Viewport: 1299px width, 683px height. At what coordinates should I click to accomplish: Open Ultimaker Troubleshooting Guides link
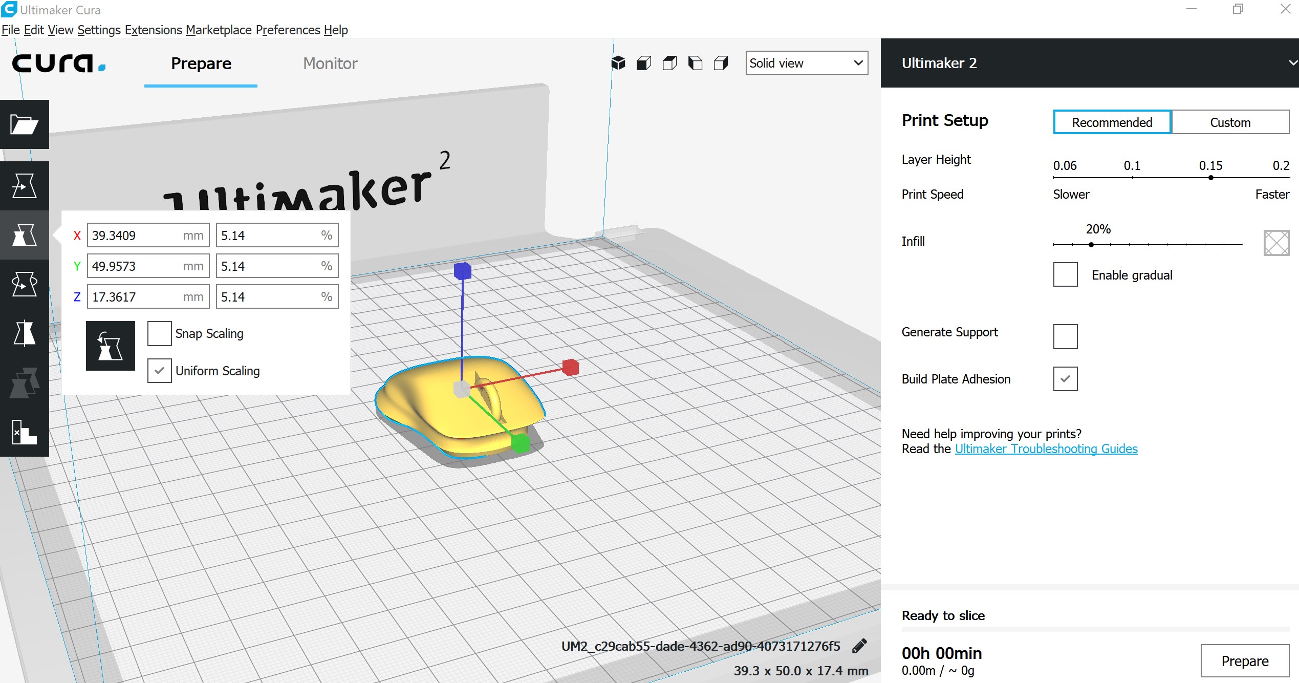(1046, 449)
